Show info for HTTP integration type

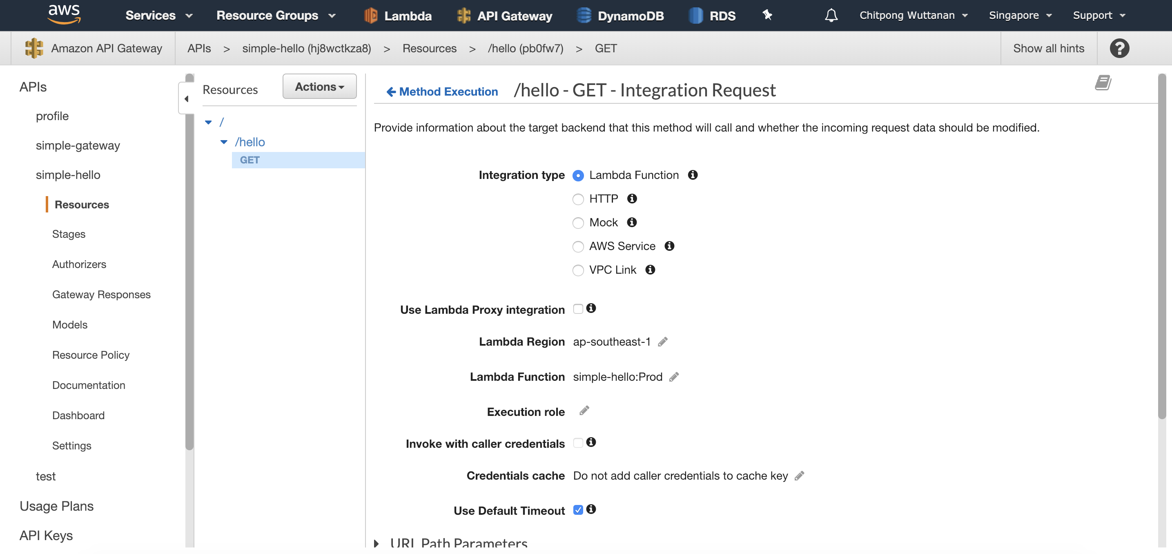(632, 199)
